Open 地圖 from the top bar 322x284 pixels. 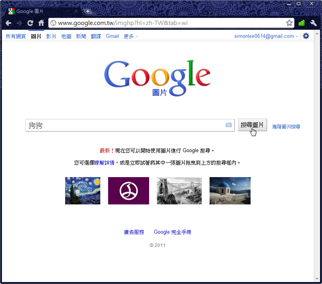pyautogui.click(x=66, y=36)
